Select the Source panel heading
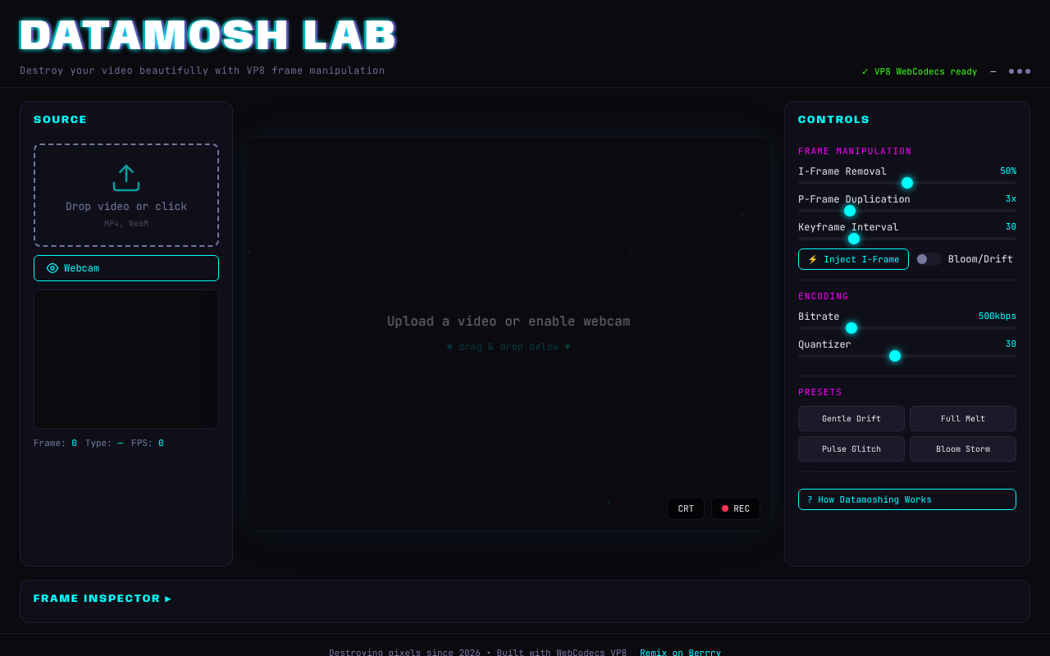 pyautogui.click(x=60, y=119)
